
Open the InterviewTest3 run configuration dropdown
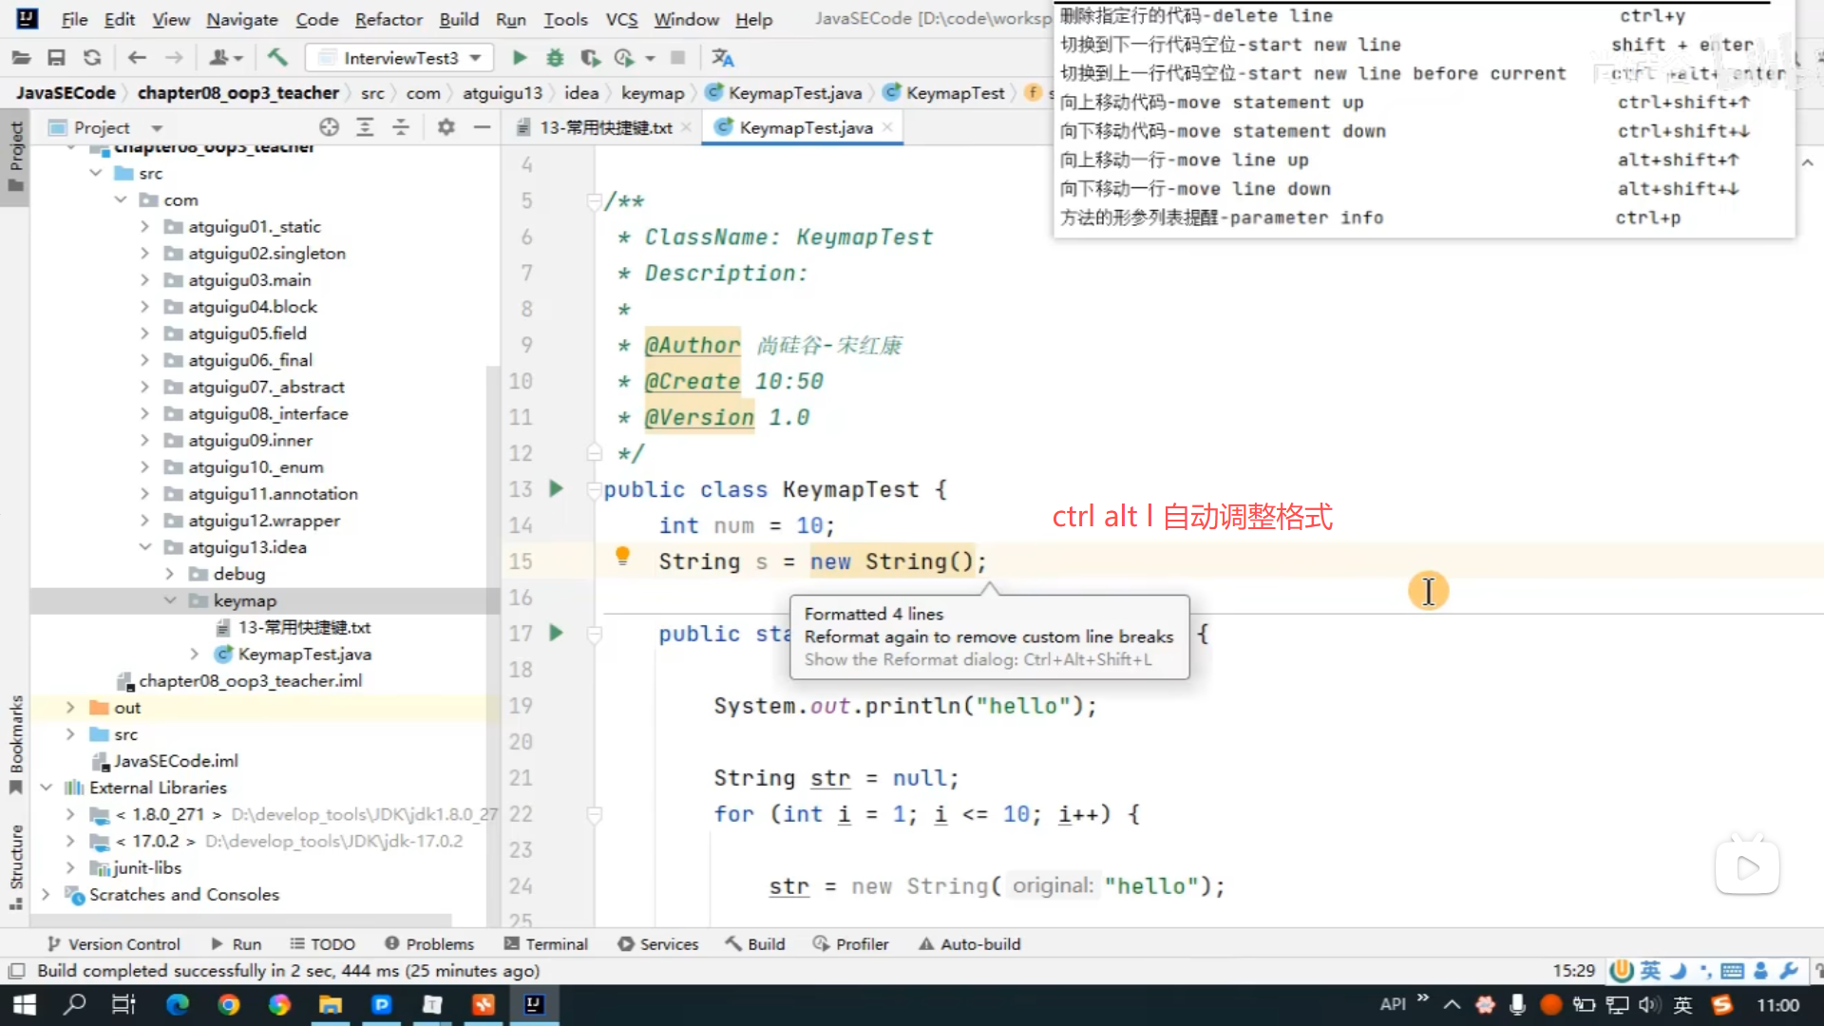pyautogui.click(x=400, y=58)
